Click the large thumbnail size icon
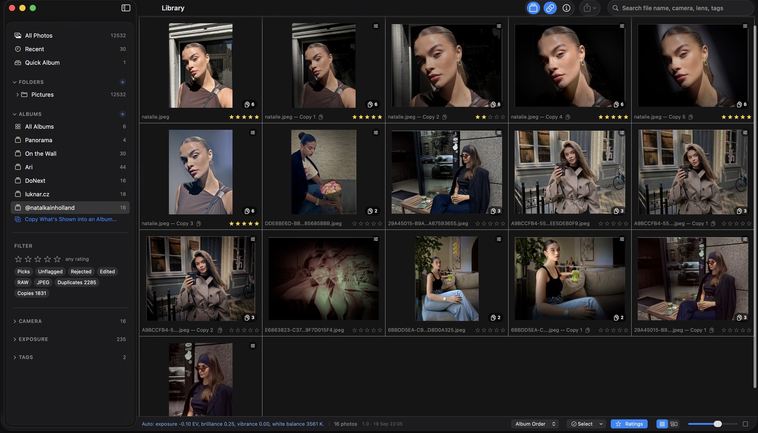The image size is (758, 433). click(745, 424)
